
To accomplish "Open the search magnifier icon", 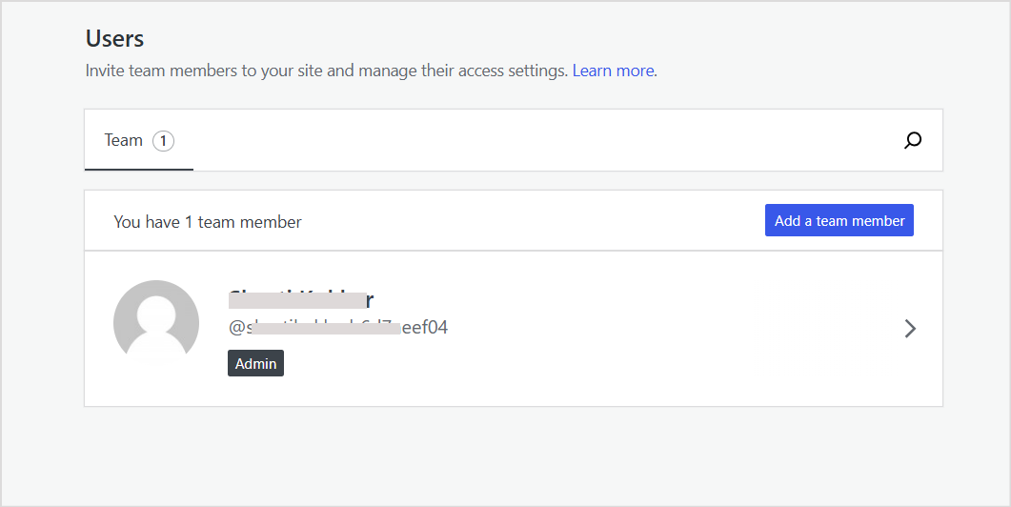I will pos(913,141).
